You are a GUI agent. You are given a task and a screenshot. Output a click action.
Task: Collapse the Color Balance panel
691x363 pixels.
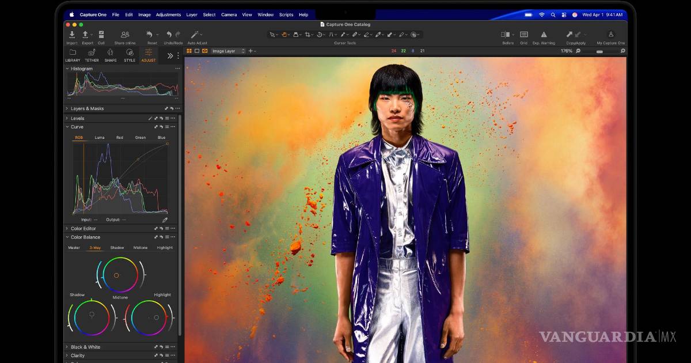[67, 237]
